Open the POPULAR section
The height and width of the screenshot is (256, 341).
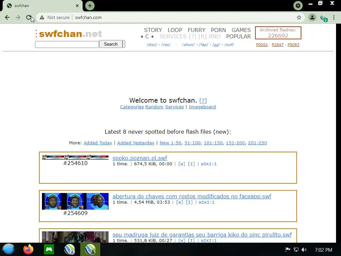238,36
